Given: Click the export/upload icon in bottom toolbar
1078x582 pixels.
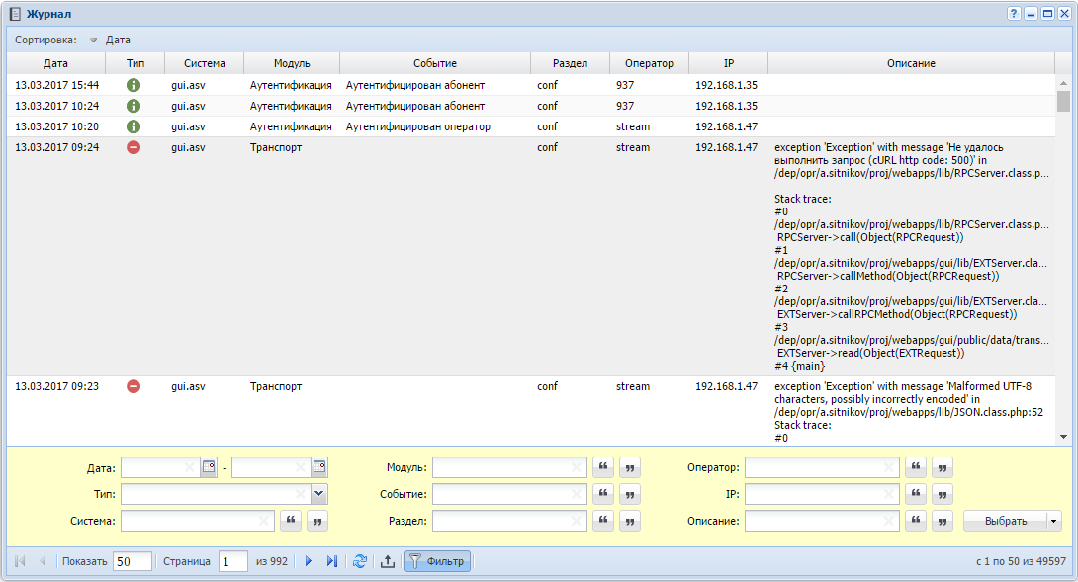Looking at the screenshot, I should (x=388, y=561).
